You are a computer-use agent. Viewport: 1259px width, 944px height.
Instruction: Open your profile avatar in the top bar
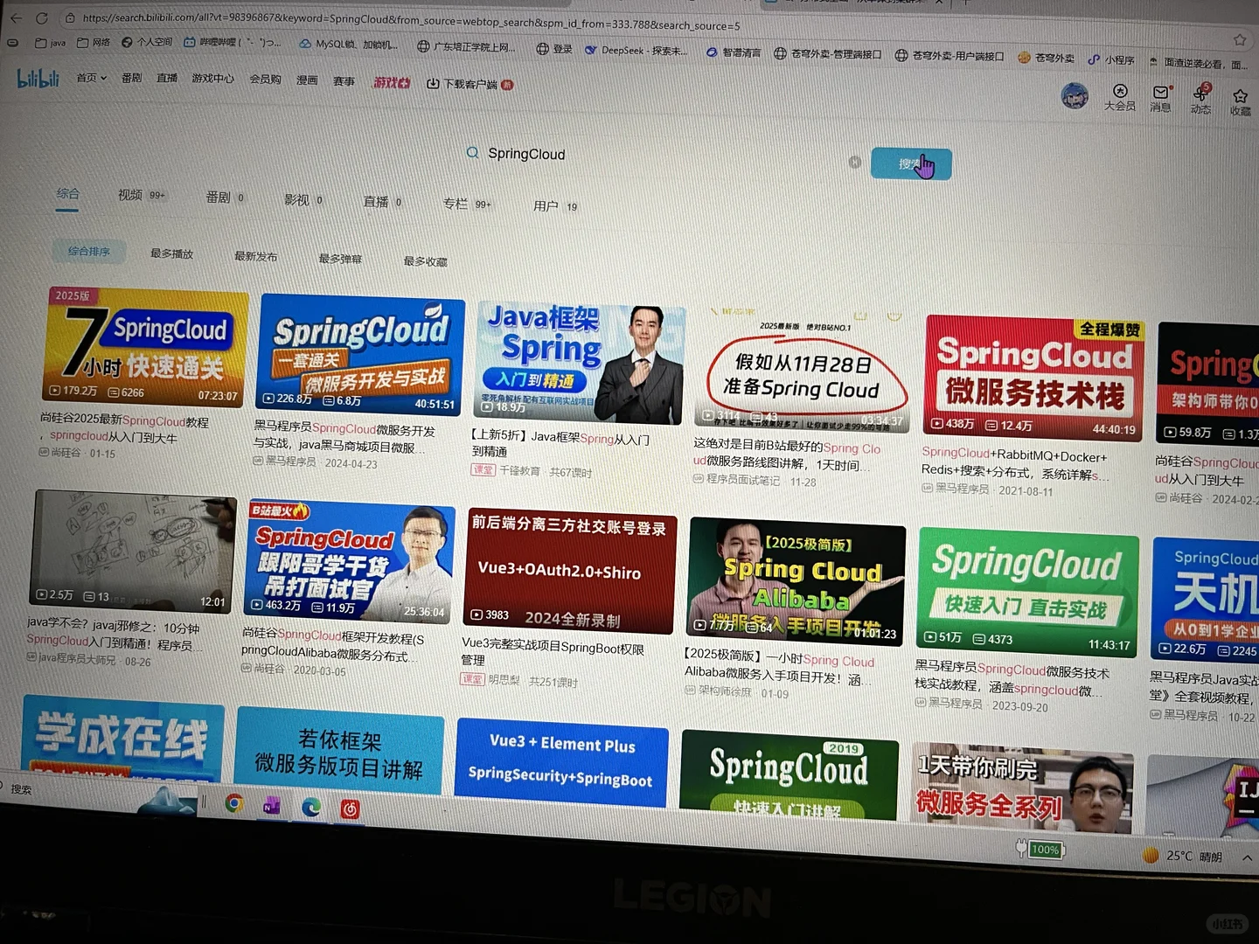click(1075, 96)
